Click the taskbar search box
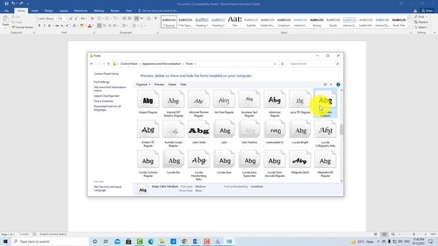This screenshot has width=438, height=246. click(50, 241)
